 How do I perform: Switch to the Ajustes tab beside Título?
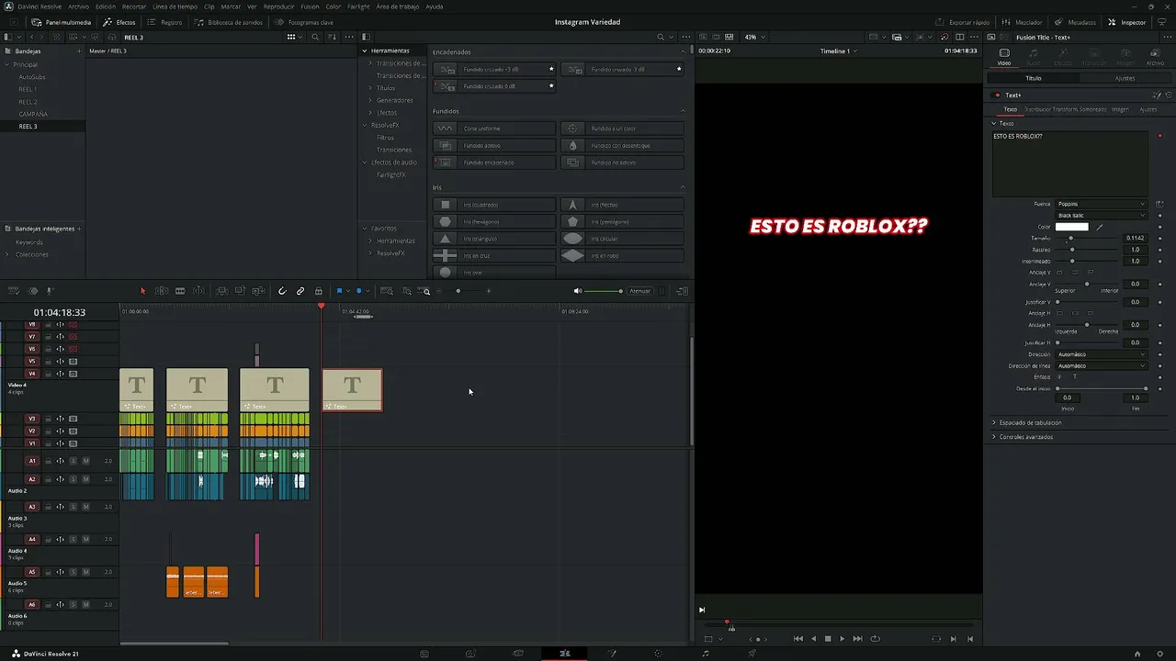click(x=1125, y=78)
